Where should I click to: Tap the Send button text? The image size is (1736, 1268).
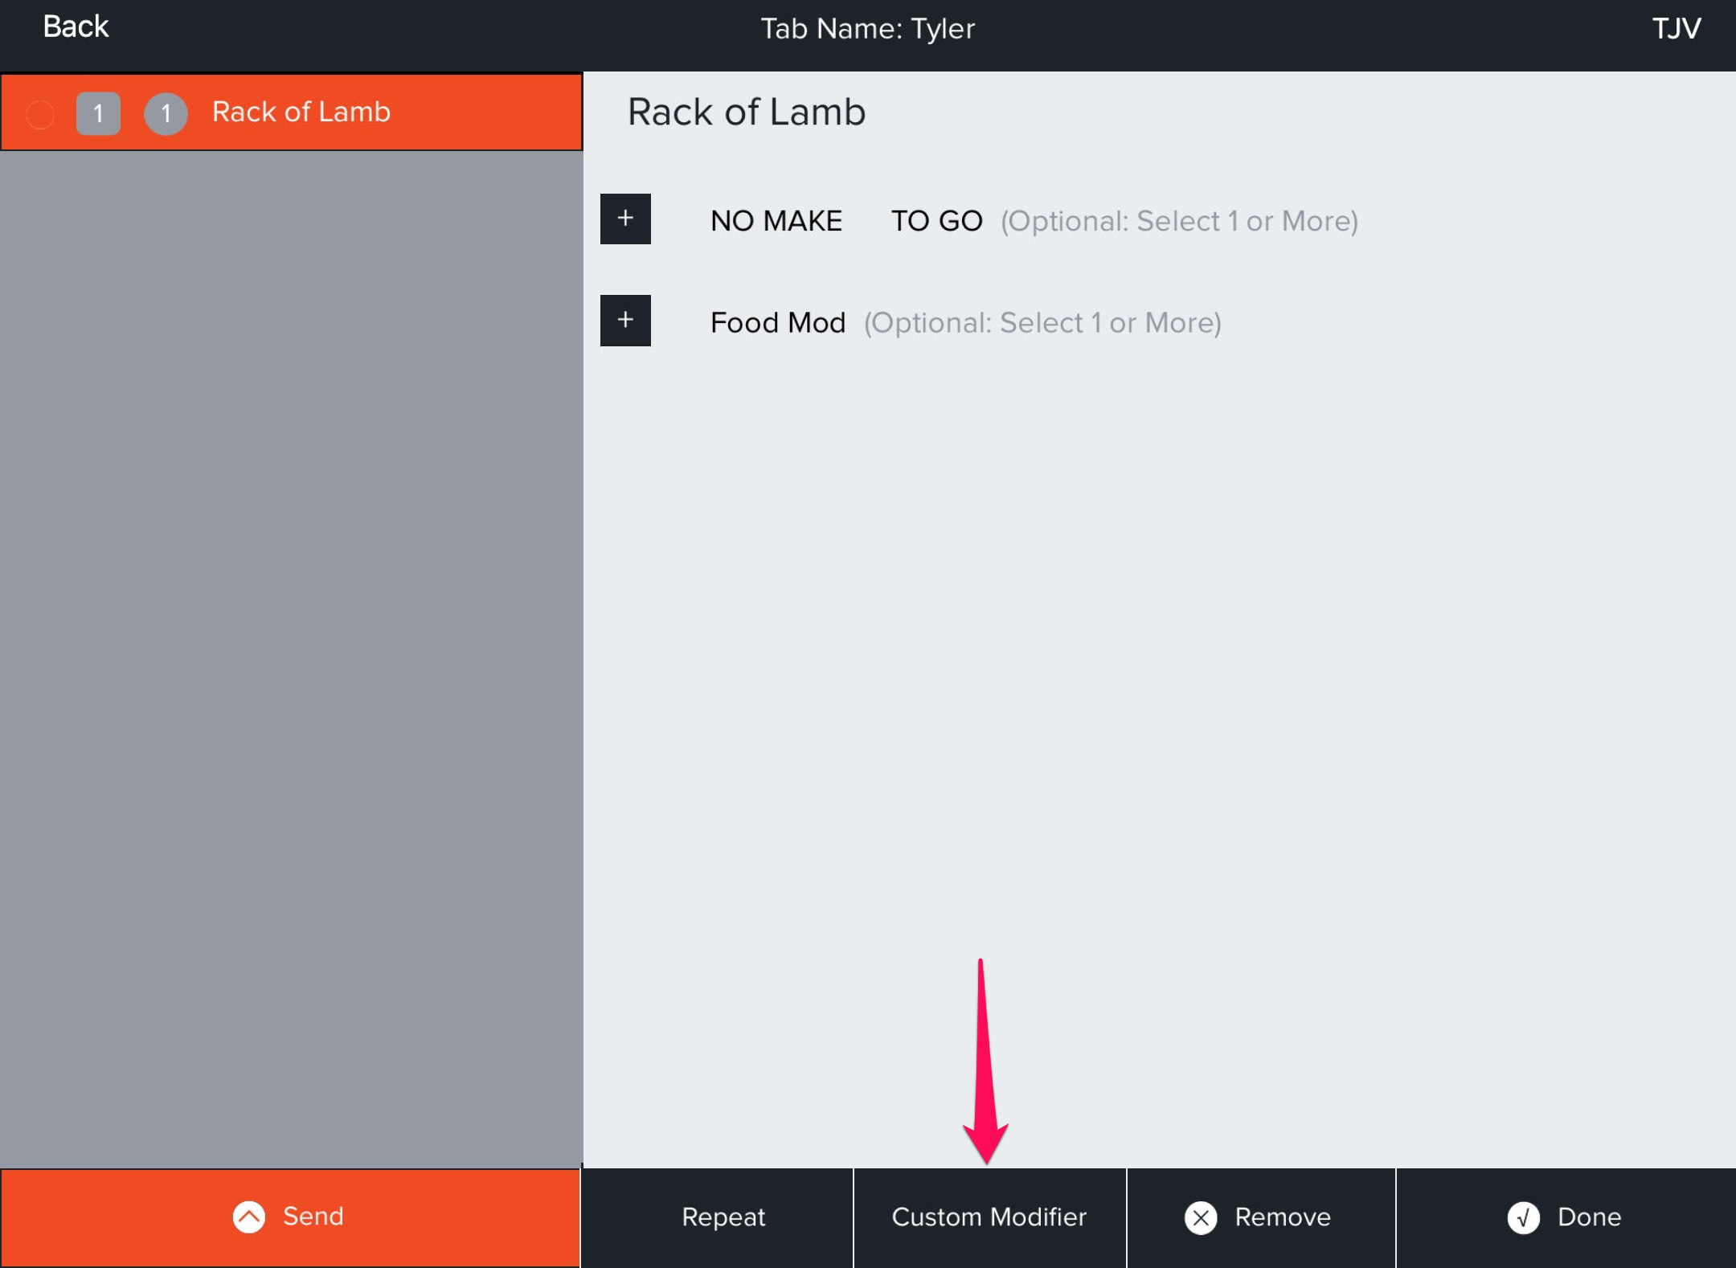(x=313, y=1217)
